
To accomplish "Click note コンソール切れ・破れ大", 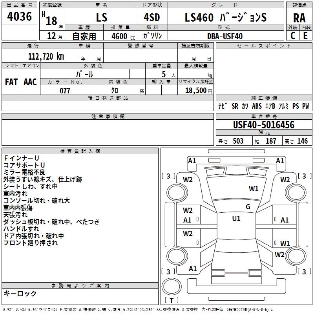I will coord(37,201).
